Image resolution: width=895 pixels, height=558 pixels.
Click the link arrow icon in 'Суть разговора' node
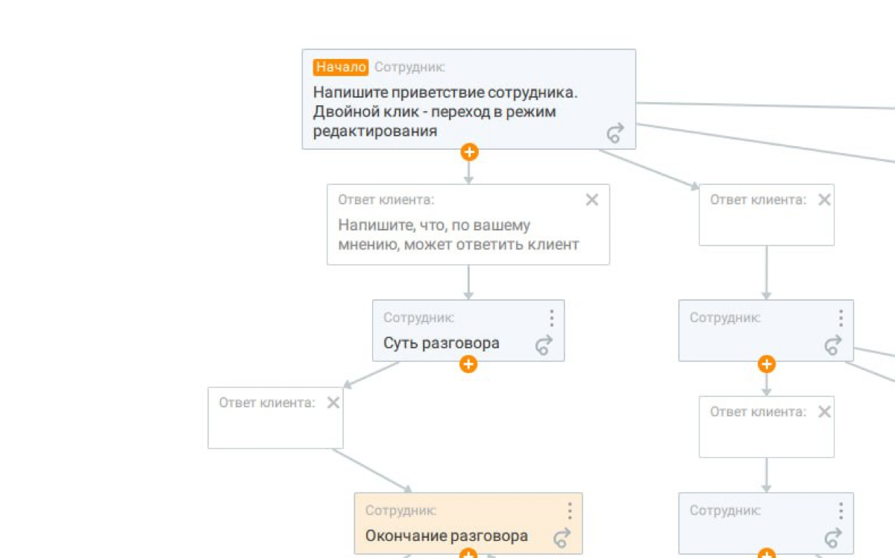tap(544, 345)
